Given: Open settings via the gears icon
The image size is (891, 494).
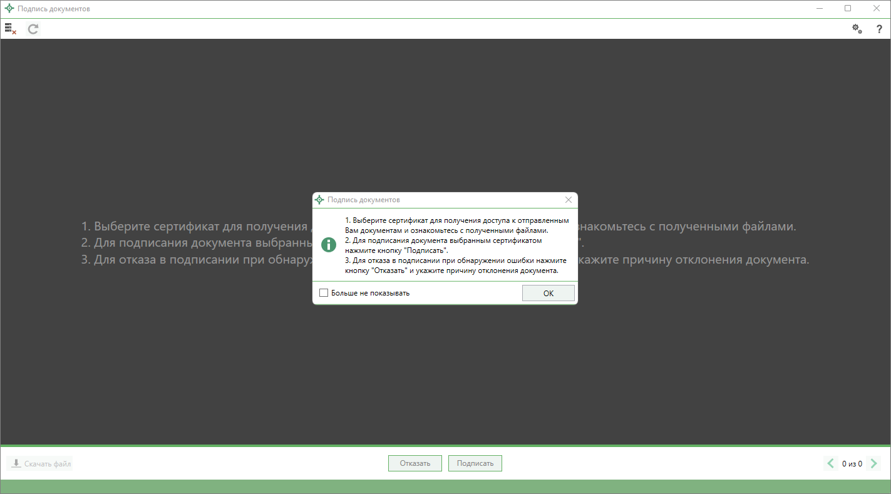Looking at the screenshot, I should 857,29.
